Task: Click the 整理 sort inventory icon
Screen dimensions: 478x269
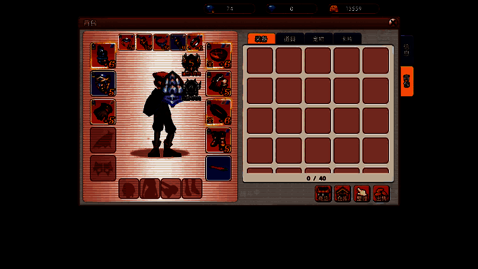Action: tap(362, 194)
